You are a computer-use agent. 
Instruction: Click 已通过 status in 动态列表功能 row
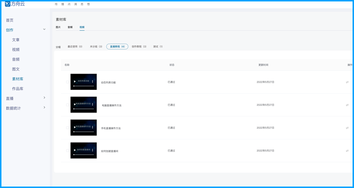click(x=171, y=82)
